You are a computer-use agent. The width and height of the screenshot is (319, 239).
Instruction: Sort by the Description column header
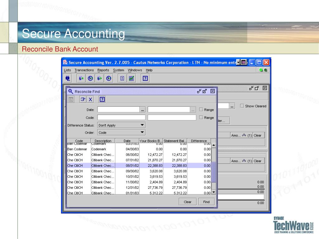pyautogui.click(x=103, y=141)
